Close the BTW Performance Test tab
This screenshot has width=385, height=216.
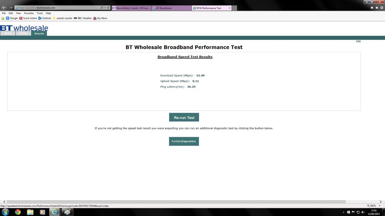coord(230,8)
